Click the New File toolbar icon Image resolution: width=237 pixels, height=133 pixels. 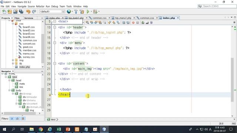(x=4, y=11)
